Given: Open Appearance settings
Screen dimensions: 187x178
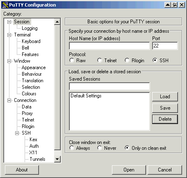Looking at the screenshot, I should tap(34, 68).
